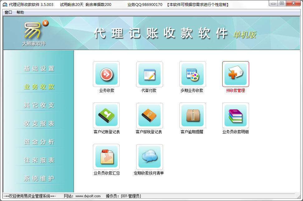Select 资金分析 in the sidebar
The image size is (303, 201).
tap(39, 142)
